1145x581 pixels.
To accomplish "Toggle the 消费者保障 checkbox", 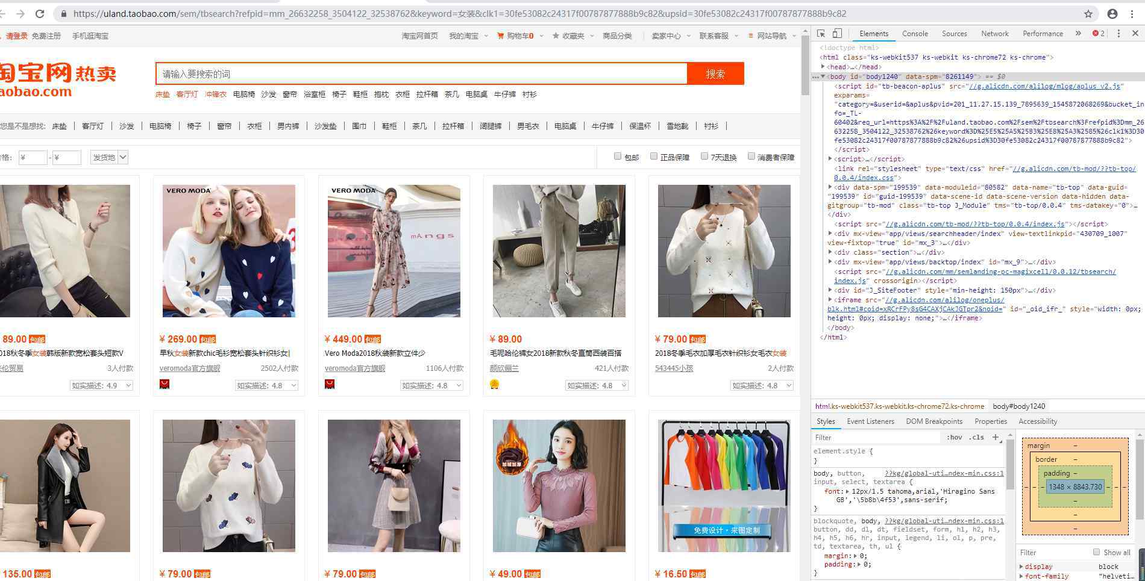I will pyautogui.click(x=751, y=157).
